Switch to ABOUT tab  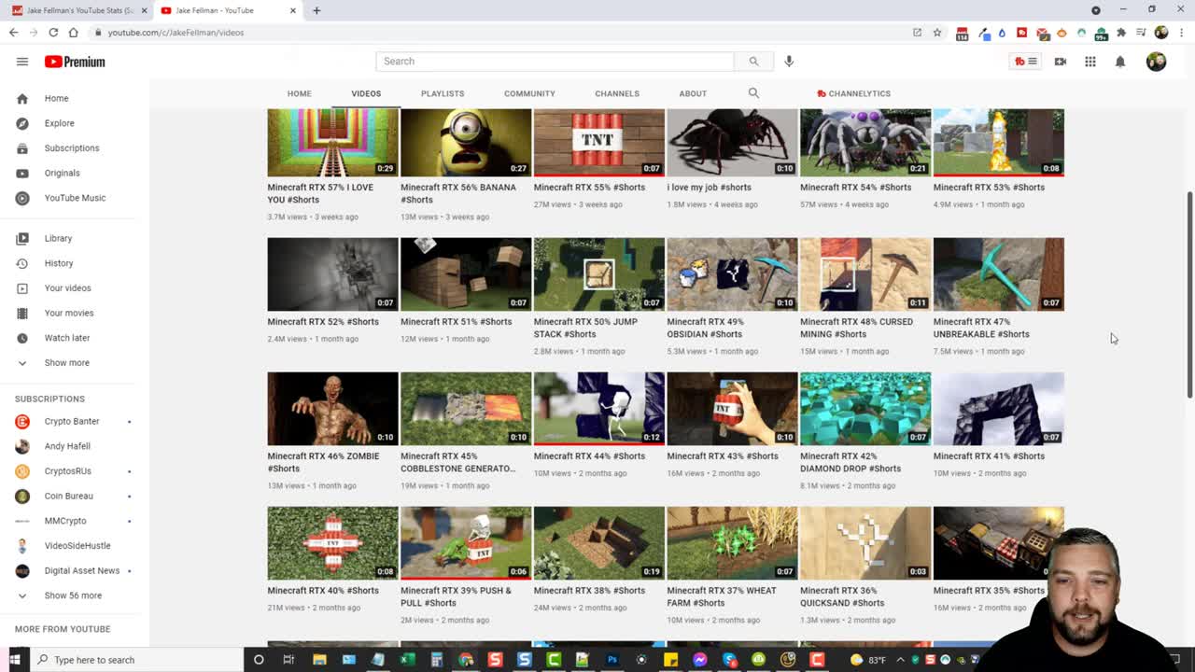click(x=693, y=93)
